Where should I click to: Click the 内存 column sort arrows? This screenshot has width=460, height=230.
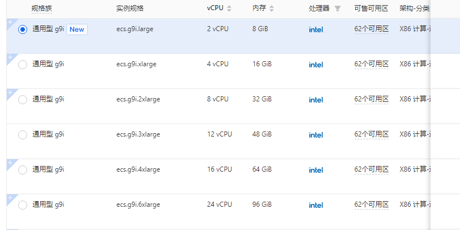[271, 8]
